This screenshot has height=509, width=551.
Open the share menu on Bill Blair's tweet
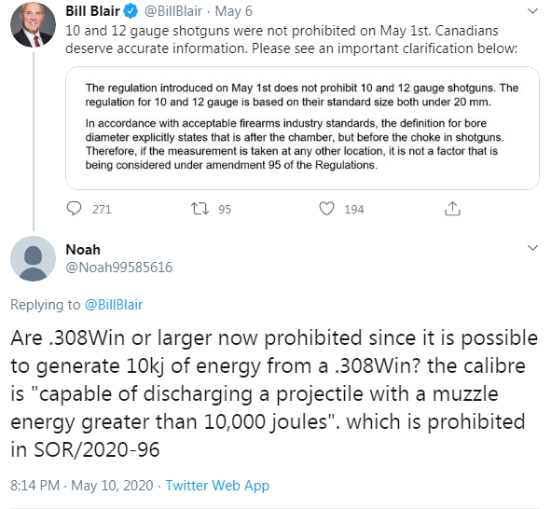452,208
